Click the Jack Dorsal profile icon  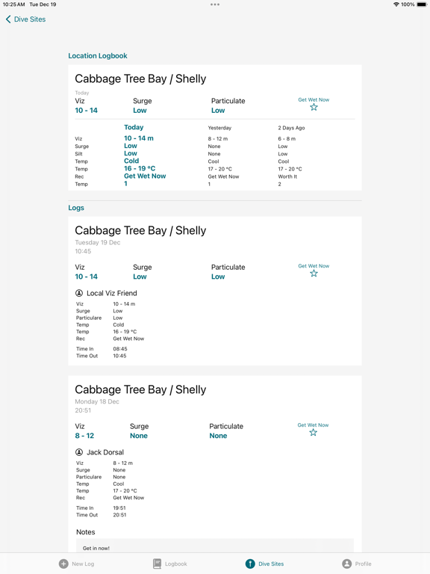[79, 452]
